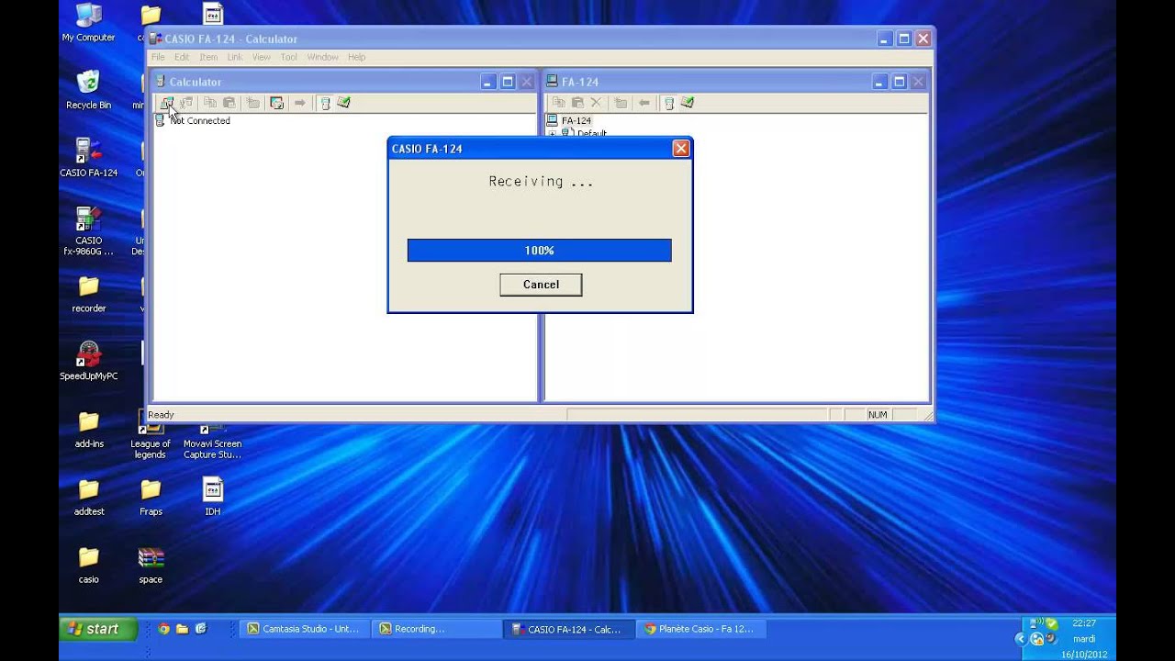Image resolution: width=1175 pixels, height=661 pixels.
Task: Switch to Camtasia Studio taskbar button
Action: click(x=306, y=629)
